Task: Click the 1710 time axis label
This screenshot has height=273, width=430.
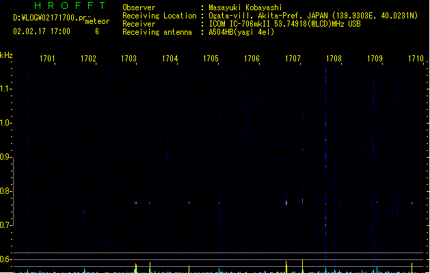Action: click(416, 59)
